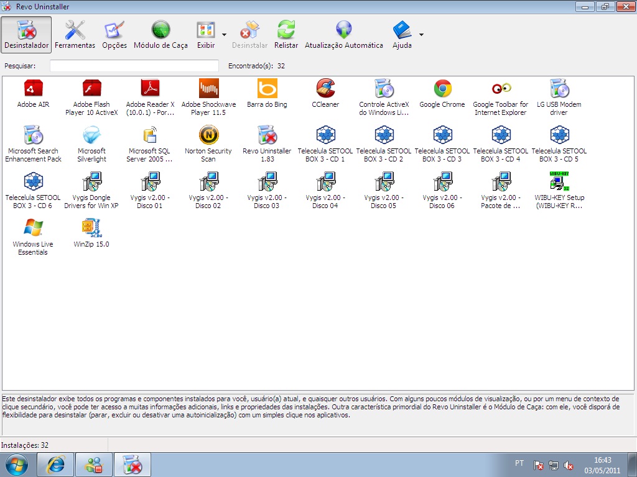637x477 pixels.
Task: Select Adobe Shockwave Player 11.5
Action: pyautogui.click(x=208, y=98)
